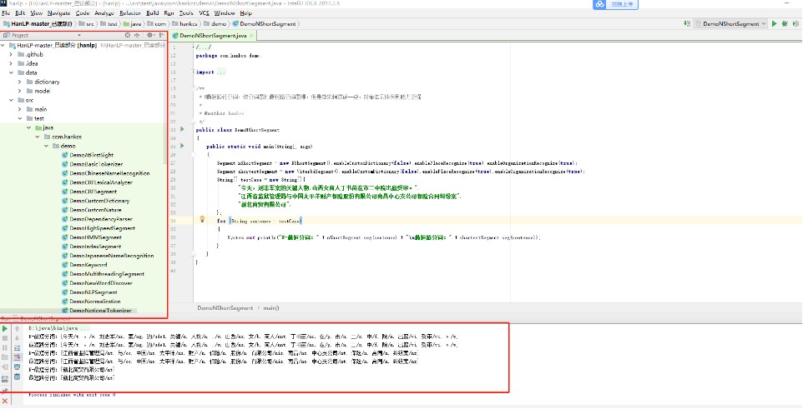Click the Make Project build icon

tap(687, 23)
